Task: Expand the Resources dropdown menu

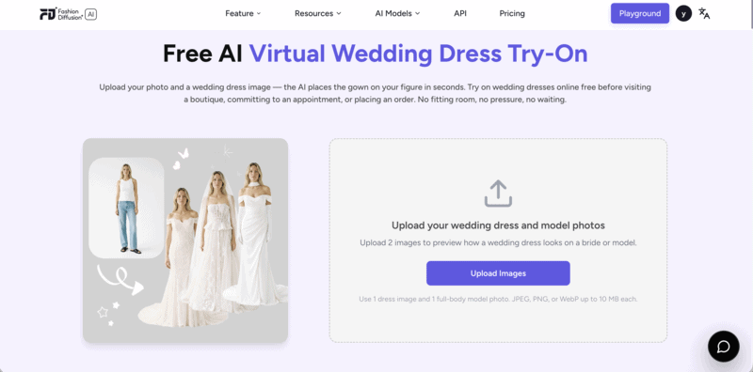Action: pyautogui.click(x=318, y=13)
